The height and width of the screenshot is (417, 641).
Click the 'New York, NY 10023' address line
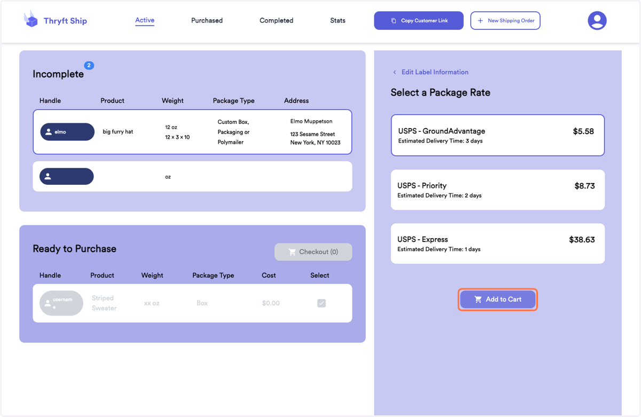(315, 143)
